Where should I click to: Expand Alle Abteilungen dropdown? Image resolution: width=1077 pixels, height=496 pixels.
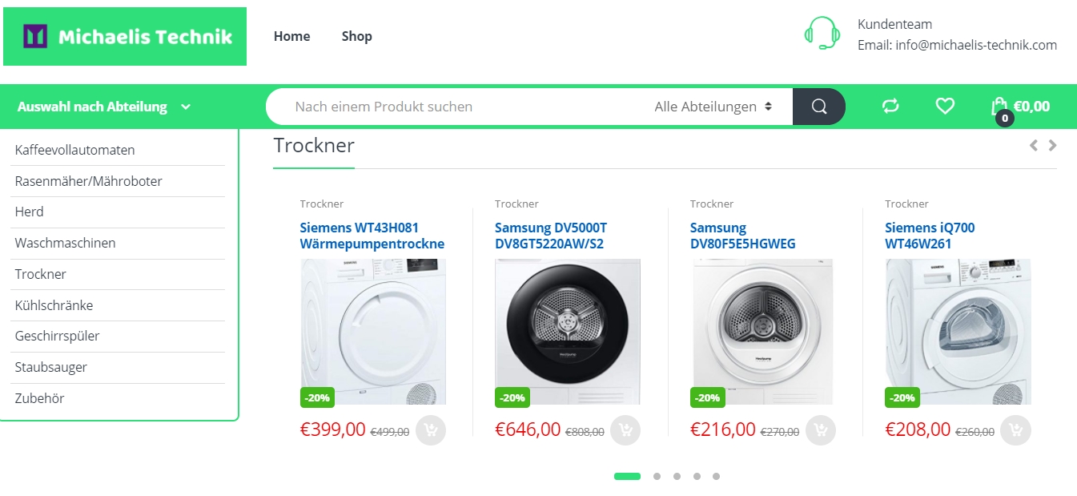[713, 107]
